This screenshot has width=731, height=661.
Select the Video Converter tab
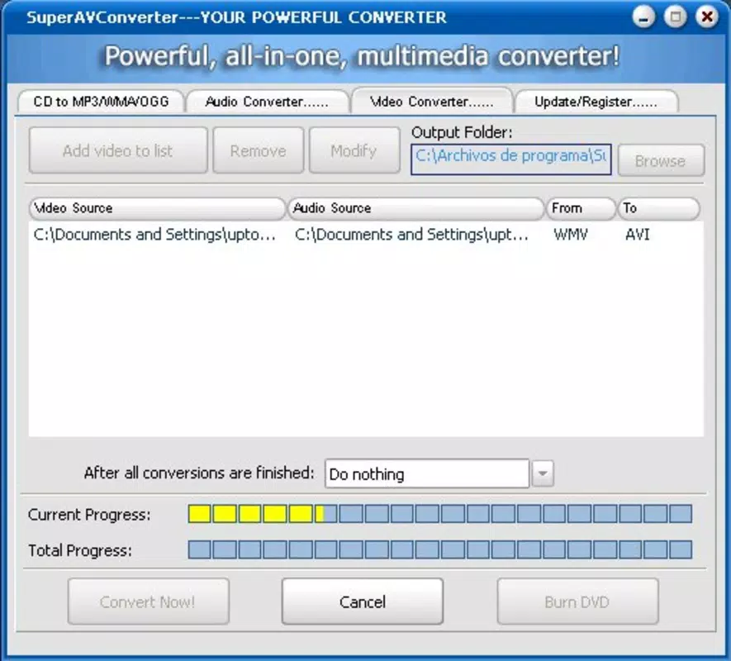(432, 101)
